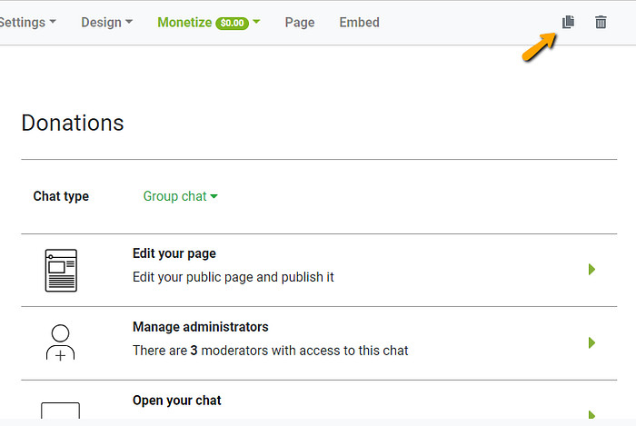
Task: Change chat type via Group chat dropdown
Action: coord(181,196)
